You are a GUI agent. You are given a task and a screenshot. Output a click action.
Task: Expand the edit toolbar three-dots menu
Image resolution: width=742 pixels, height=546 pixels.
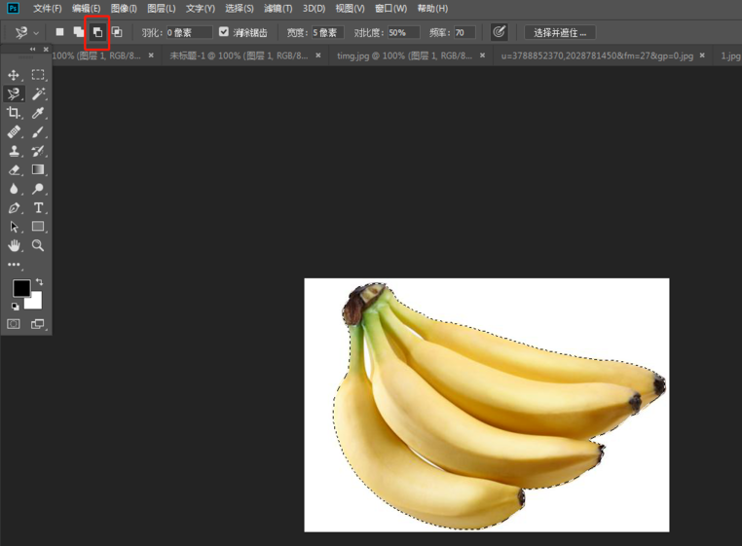click(14, 265)
